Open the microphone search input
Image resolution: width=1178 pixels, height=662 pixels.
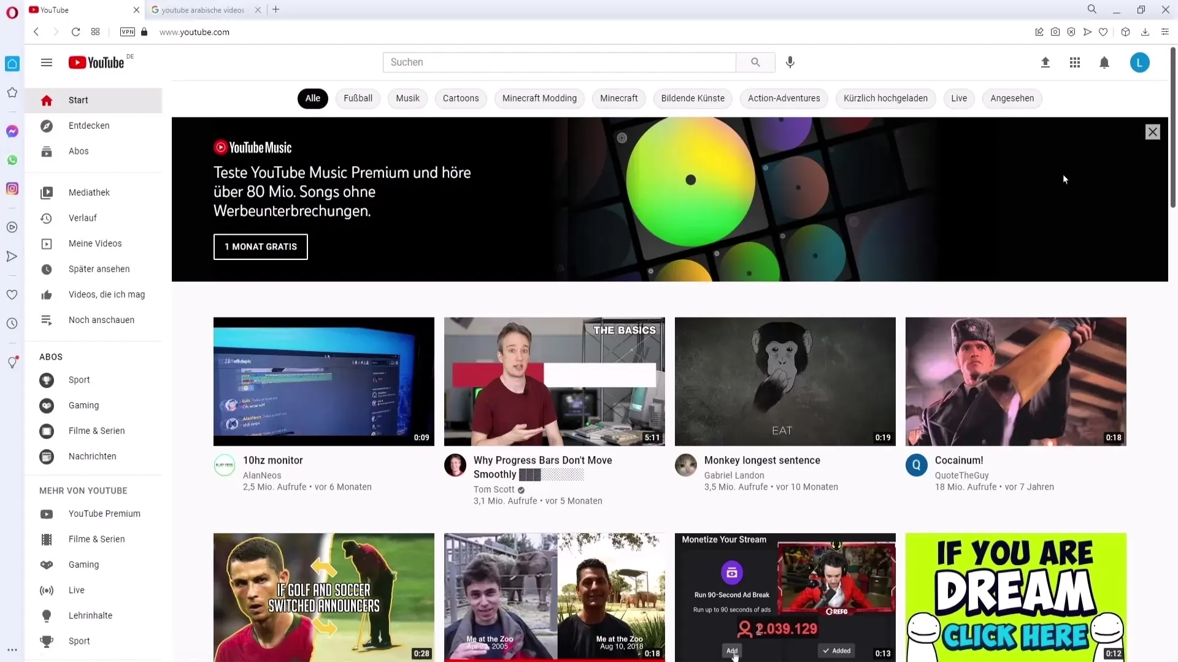point(790,63)
